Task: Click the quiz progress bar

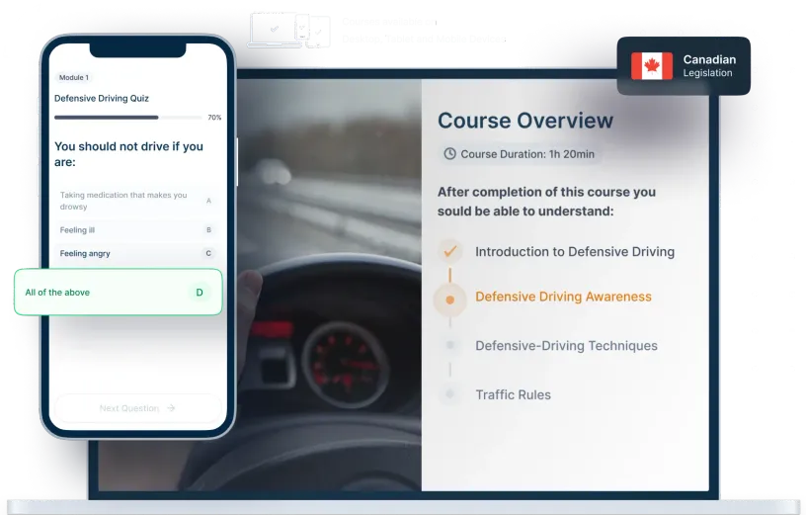Action: pos(128,118)
